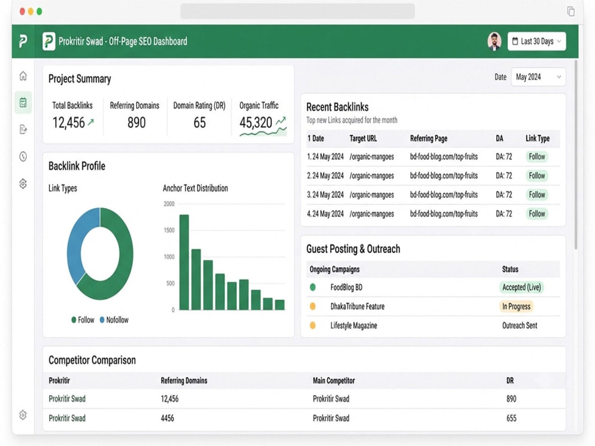Click the 45,320 Organic Traffic value
The image size is (595, 446).
pyautogui.click(x=256, y=122)
